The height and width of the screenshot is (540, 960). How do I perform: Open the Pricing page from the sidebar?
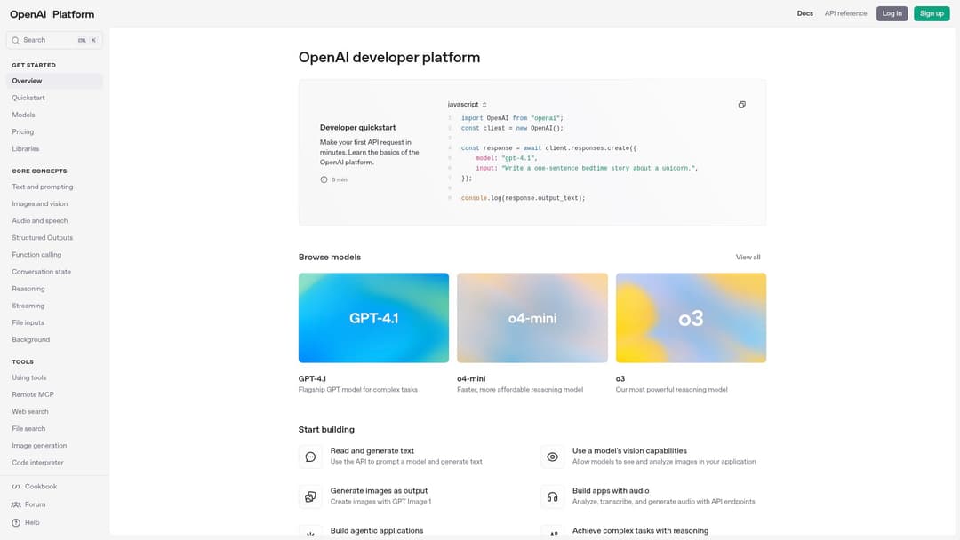pyautogui.click(x=22, y=132)
